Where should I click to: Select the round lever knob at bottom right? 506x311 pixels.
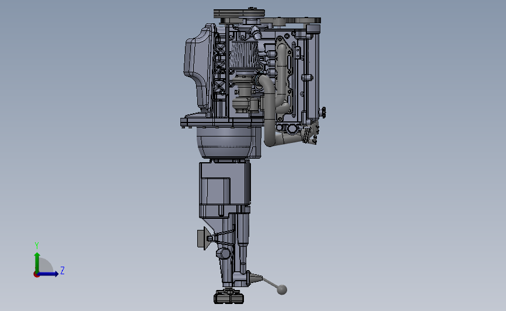(x=282, y=289)
